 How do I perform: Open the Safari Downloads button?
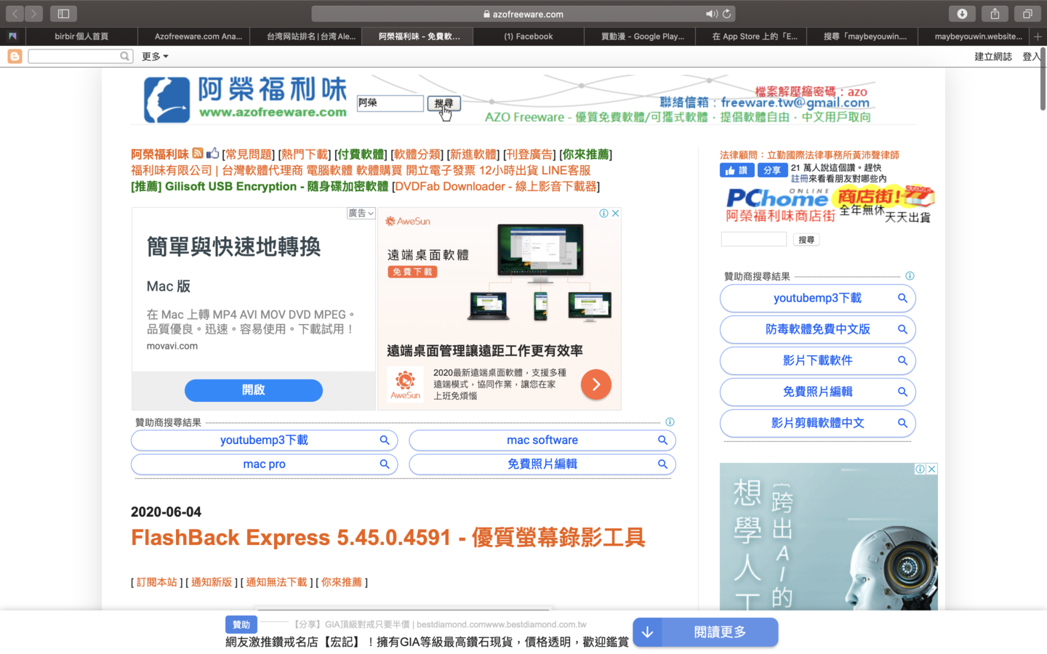[962, 14]
